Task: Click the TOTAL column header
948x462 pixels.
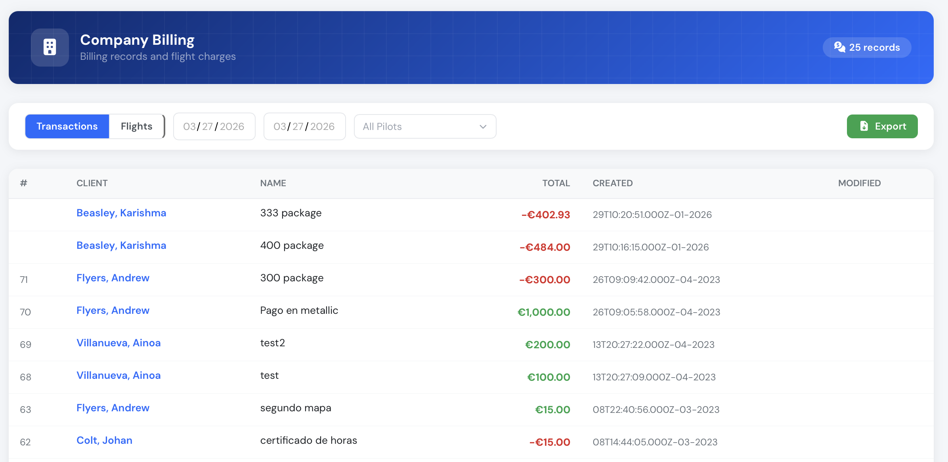Action: pos(556,183)
